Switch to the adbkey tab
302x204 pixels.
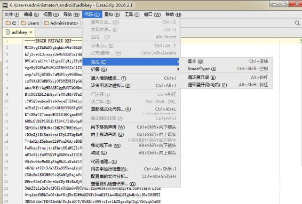(x=19, y=32)
